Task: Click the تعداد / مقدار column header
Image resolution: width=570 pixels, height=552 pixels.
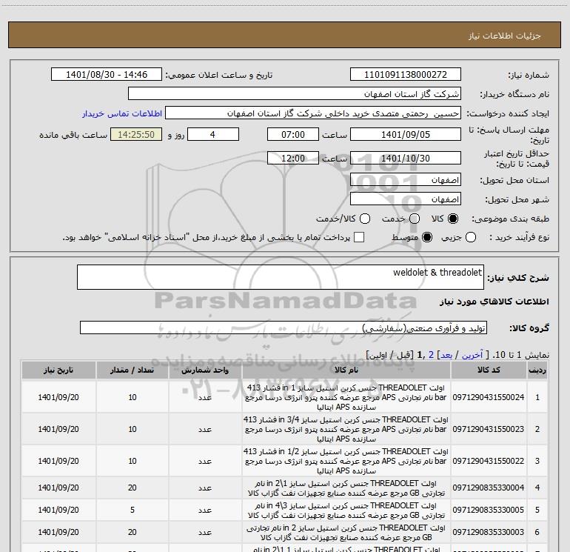Action: click(132, 370)
